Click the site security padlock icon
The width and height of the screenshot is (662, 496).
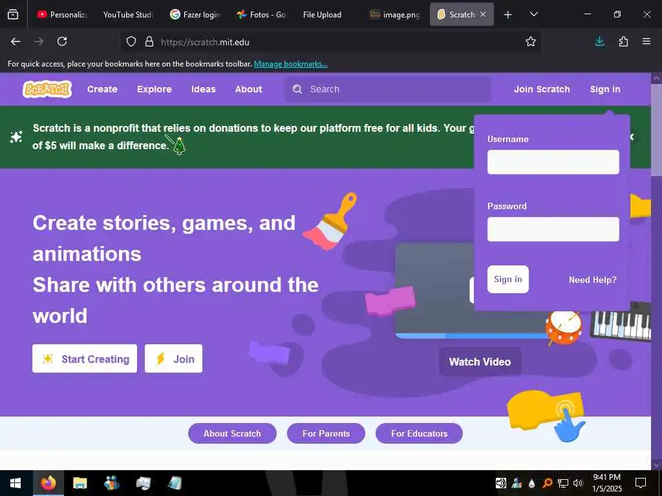pos(149,42)
